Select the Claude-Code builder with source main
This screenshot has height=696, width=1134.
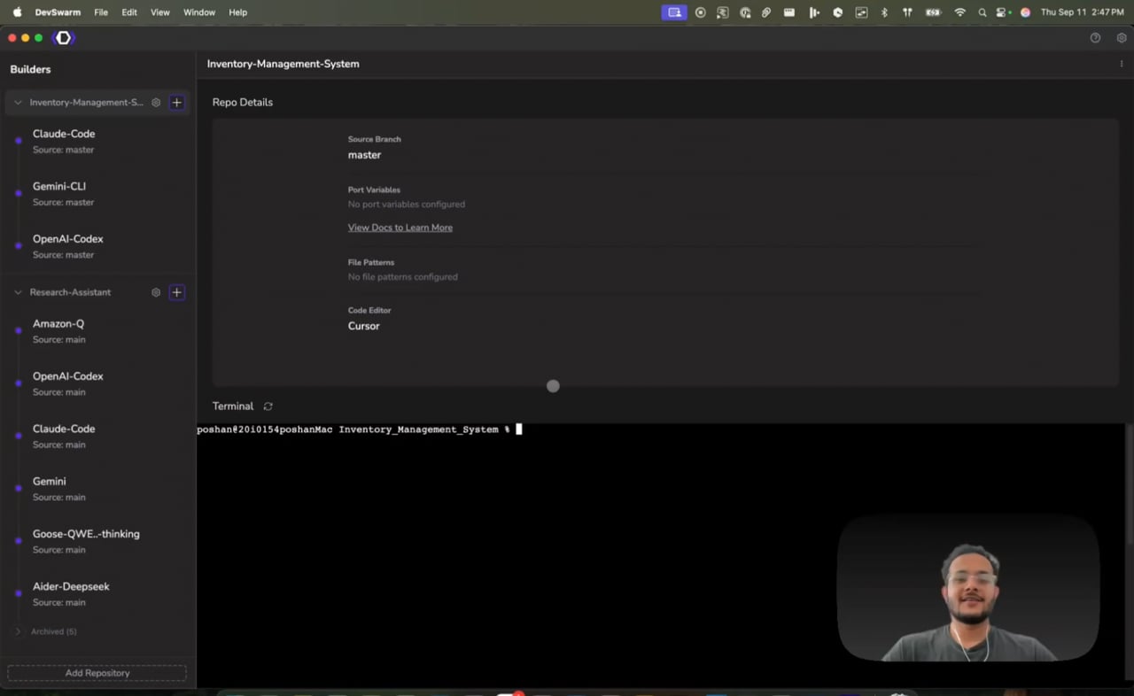click(97, 436)
